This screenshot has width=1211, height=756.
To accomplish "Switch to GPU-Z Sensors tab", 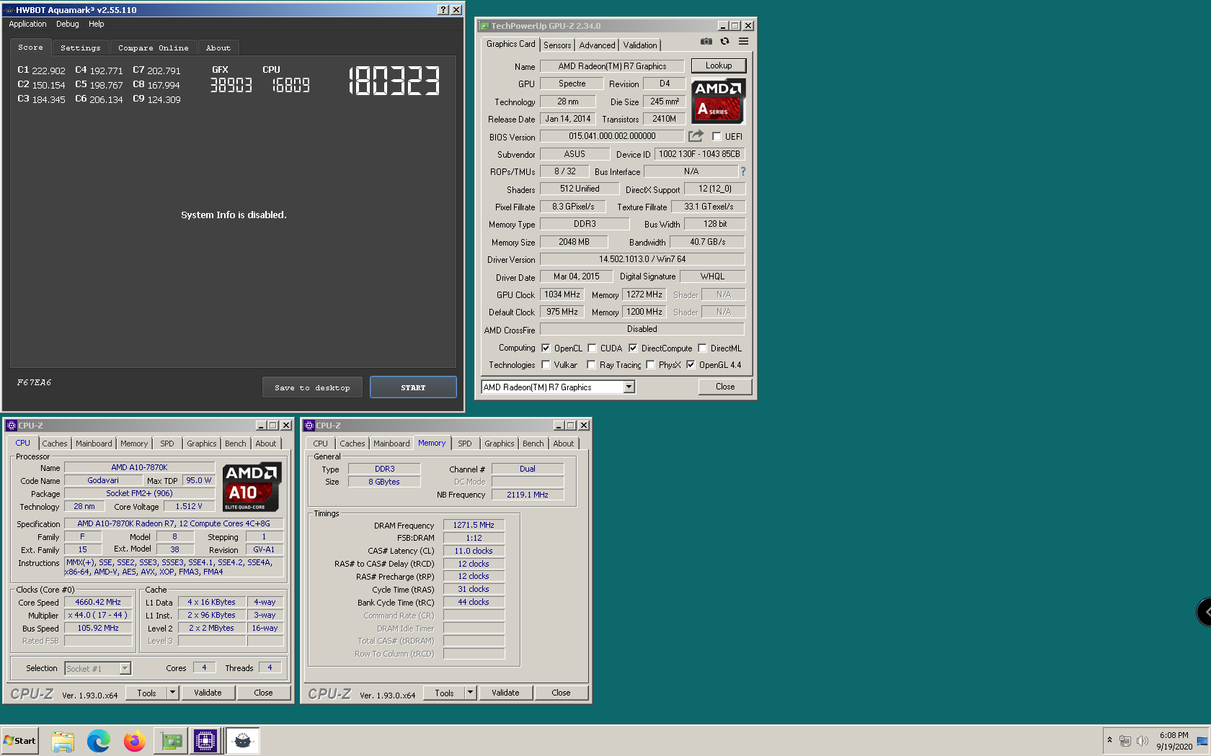I will point(557,45).
